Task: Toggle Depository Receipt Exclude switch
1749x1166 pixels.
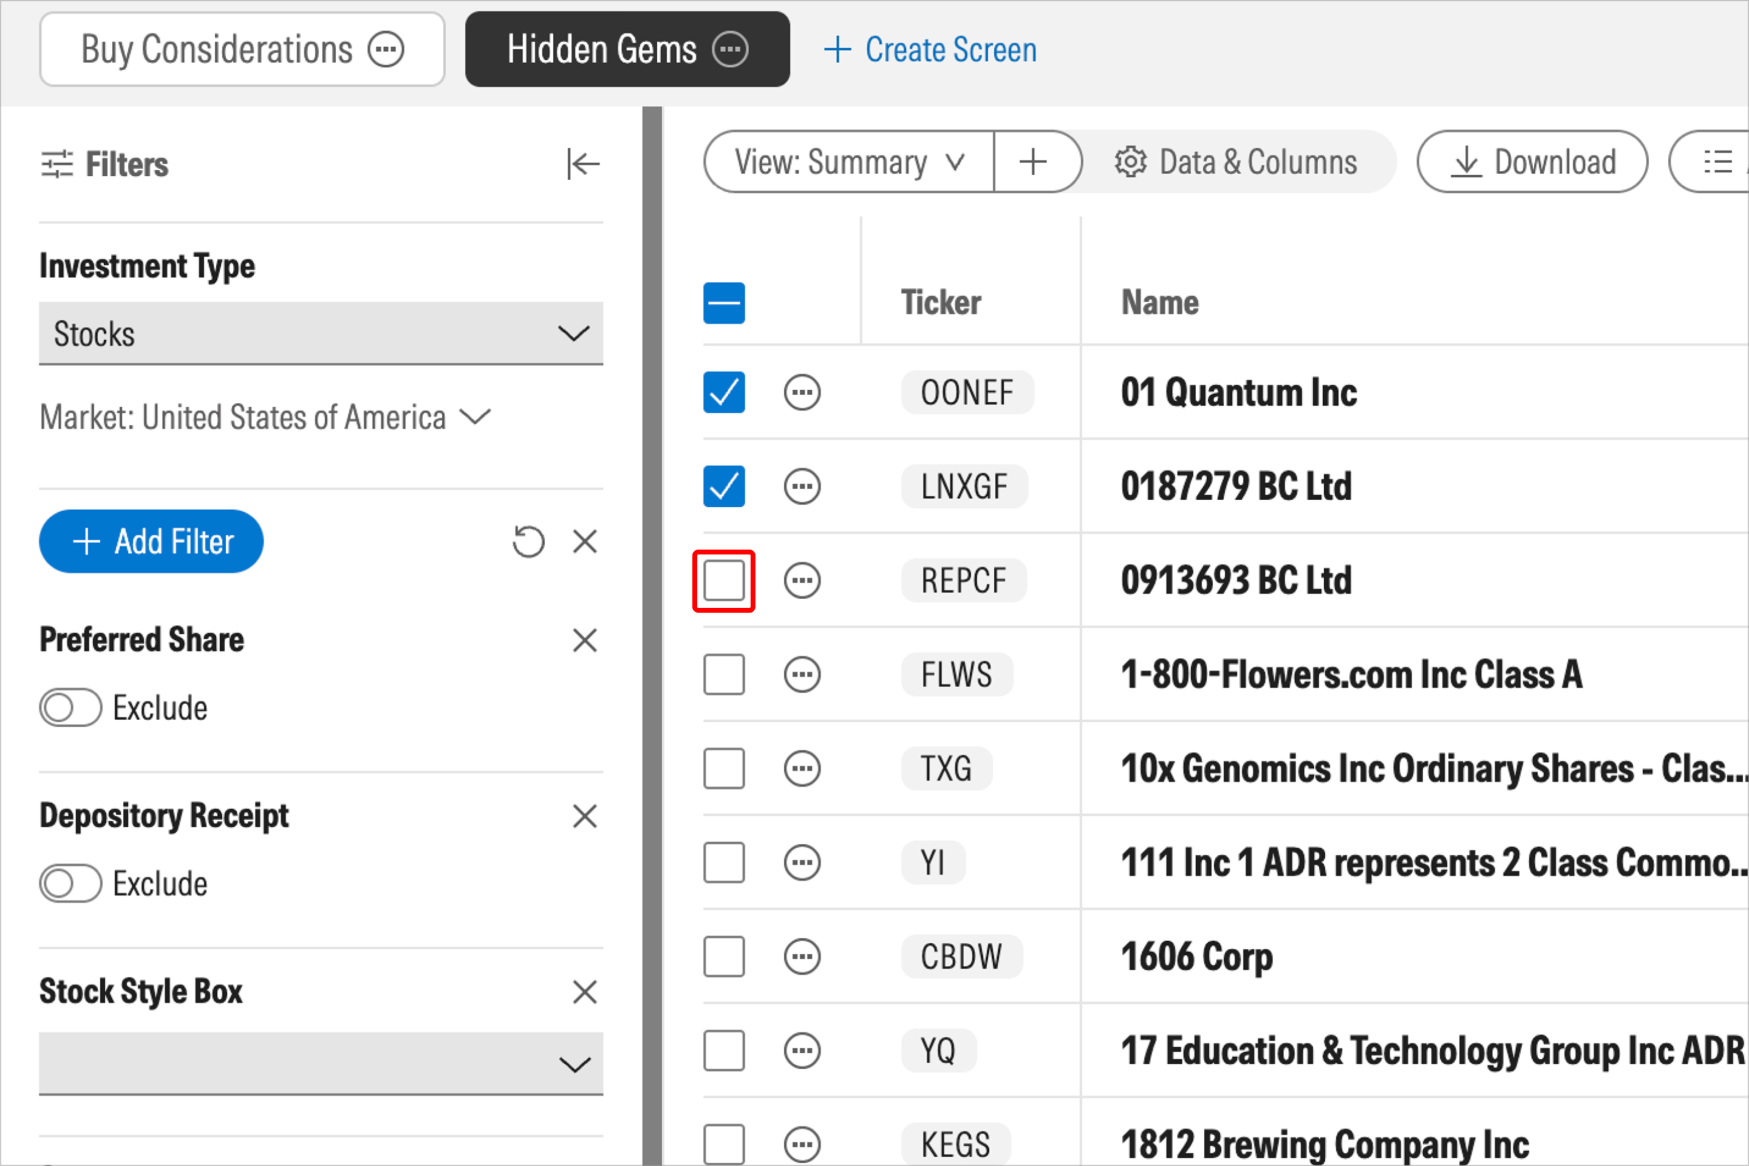Action: [x=70, y=884]
